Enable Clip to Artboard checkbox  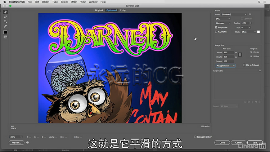coord(244,65)
